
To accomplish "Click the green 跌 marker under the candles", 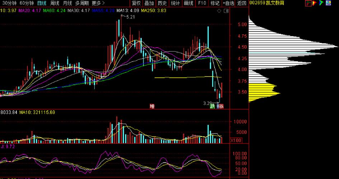I will point(212,106).
